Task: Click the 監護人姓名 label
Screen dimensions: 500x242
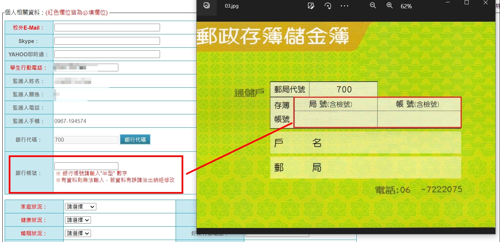Action: (x=29, y=81)
